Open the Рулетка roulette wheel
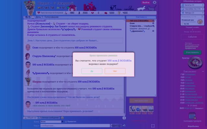The height and width of the screenshot is (129, 207). point(195,63)
